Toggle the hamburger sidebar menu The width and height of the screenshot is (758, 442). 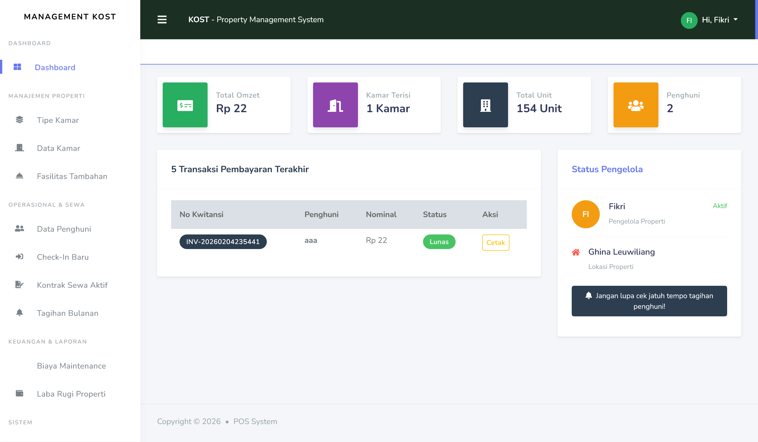[x=162, y=20]
